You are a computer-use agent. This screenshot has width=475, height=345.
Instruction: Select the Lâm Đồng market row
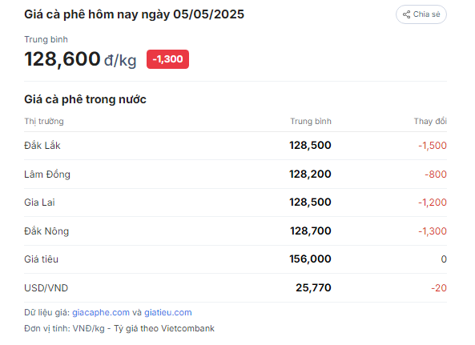point(235,174)
